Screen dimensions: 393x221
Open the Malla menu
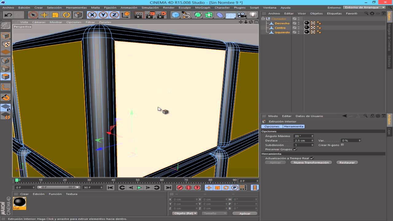click(x=95, y=7)
